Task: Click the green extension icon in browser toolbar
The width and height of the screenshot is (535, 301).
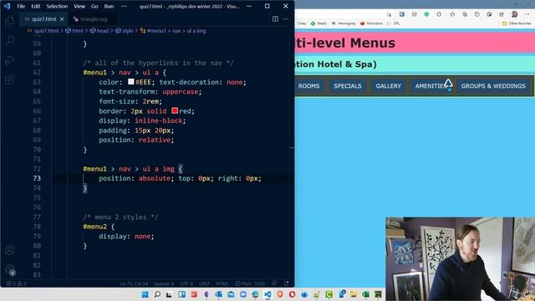Action: tap(426, 14)
